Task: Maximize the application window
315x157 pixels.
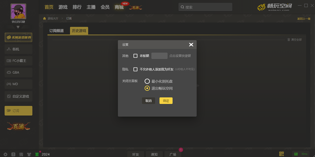Action: (306, 5)
